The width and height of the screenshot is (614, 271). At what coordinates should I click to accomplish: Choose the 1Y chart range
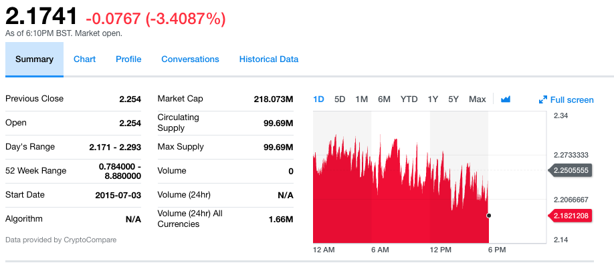[x=433, y=99]
